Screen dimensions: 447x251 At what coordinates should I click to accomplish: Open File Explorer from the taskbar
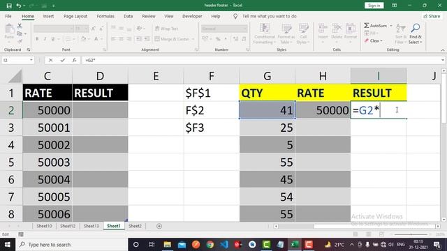[168, 245]
